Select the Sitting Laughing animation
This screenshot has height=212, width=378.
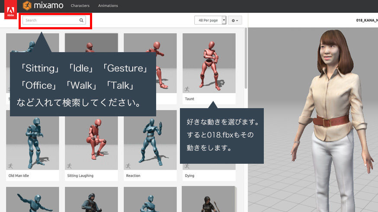91,140
